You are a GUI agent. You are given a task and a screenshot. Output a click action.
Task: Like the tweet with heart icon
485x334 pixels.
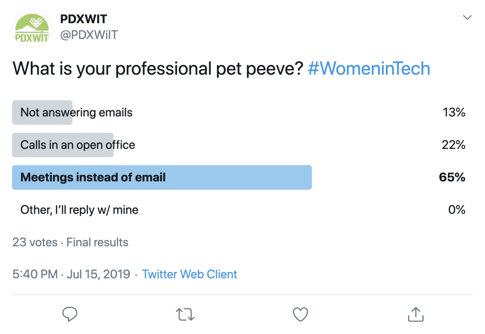click(300, 314)
